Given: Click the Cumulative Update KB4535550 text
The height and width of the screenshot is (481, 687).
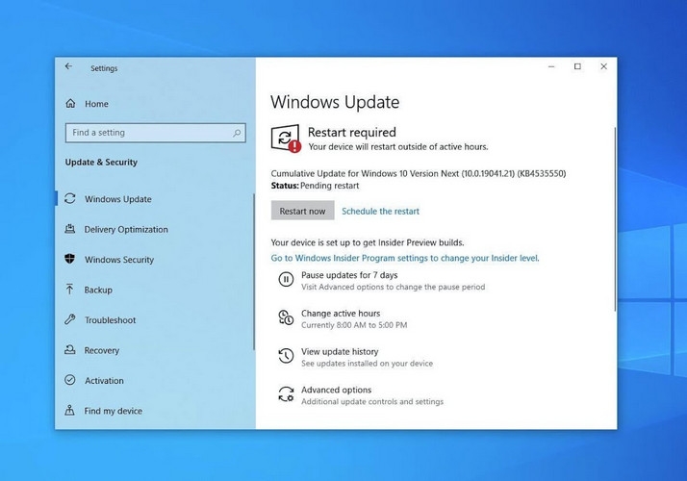Looking at the screenshot, I should pyautogui.click(x=419, y=173).
